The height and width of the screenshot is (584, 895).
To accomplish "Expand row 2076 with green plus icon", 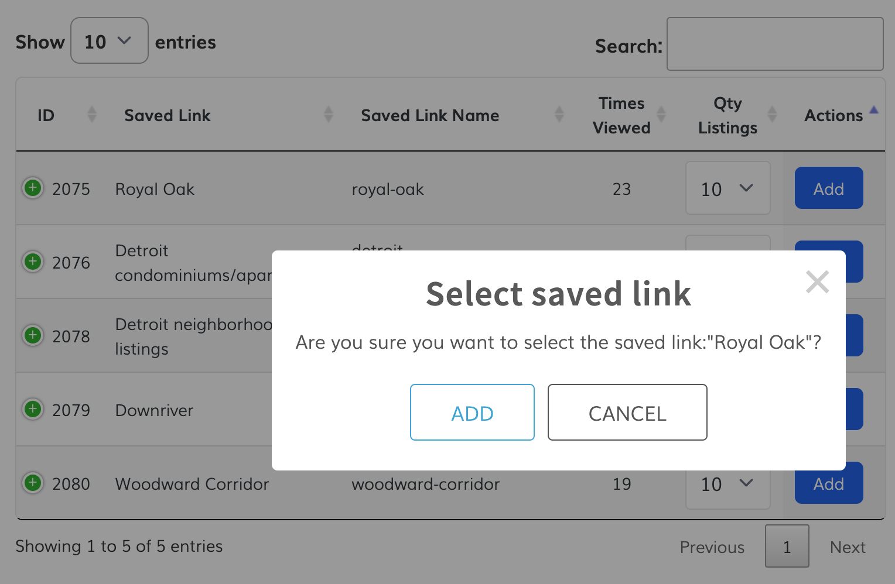I will coord(33,262).
